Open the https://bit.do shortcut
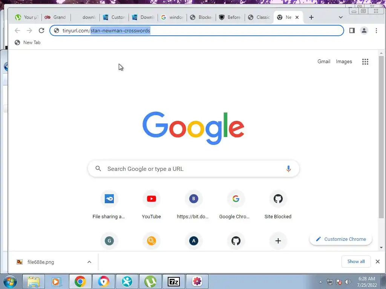 [193, 205]
